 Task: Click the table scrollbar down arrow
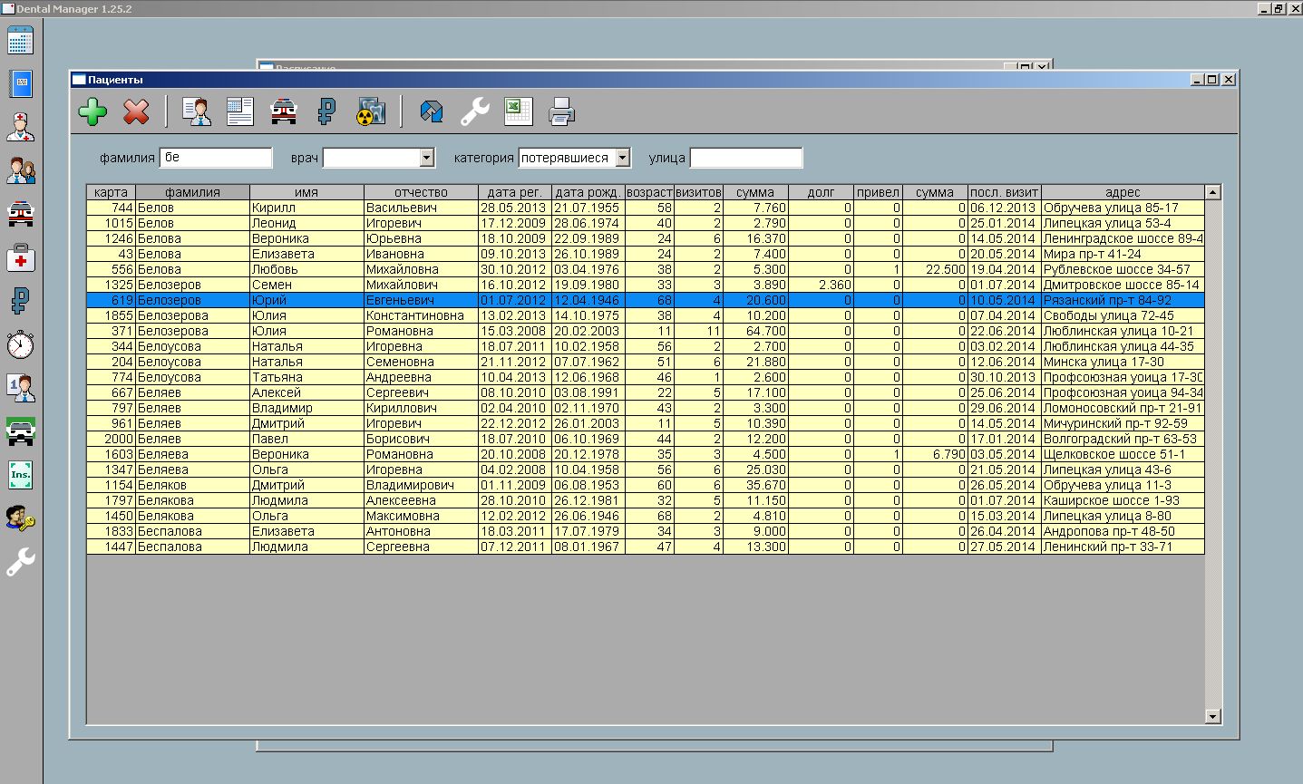click(1213, 716)
